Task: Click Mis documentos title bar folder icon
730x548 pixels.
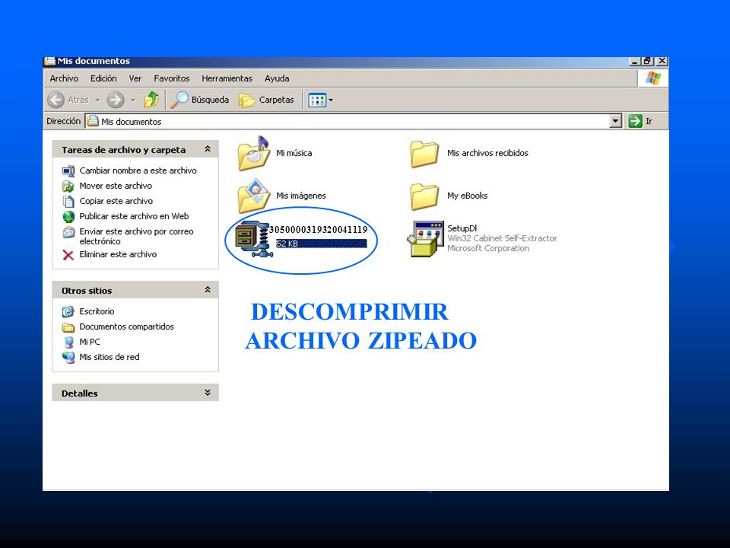Action: click(x=50, y=61)
